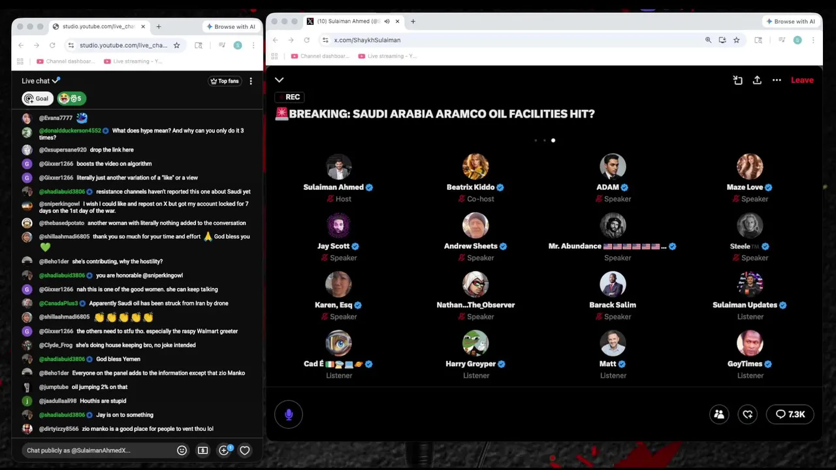
Task: Send a heart reaction in X Space
Action: pyautogui.click(x=748, y=414)
